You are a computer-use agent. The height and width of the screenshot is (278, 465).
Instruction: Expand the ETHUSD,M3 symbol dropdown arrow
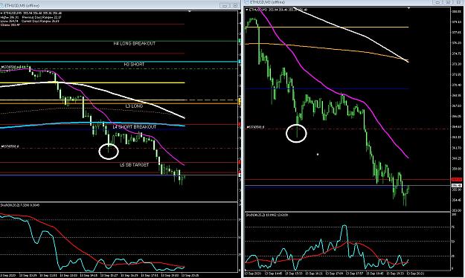[x=247, y=10]
